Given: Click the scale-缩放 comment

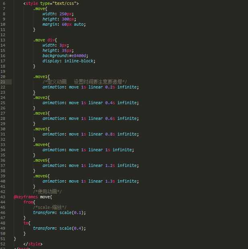Looking at the screenshot, I should point(50,208).
